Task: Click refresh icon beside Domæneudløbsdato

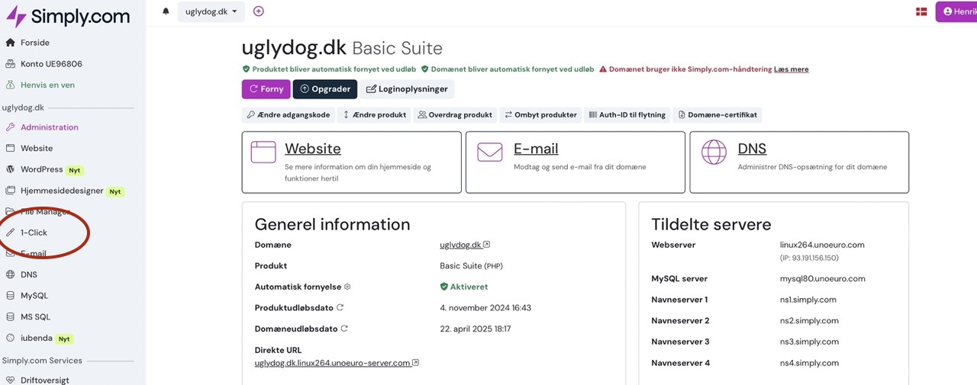Action: [344, 329]
